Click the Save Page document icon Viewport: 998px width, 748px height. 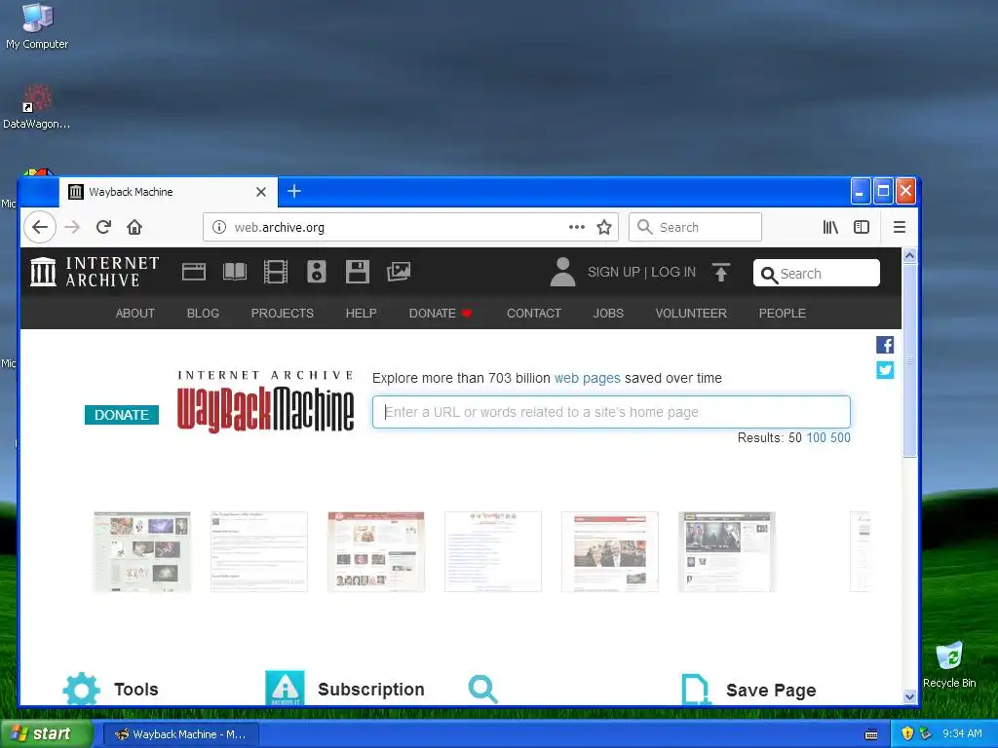[x=695, y=690]
